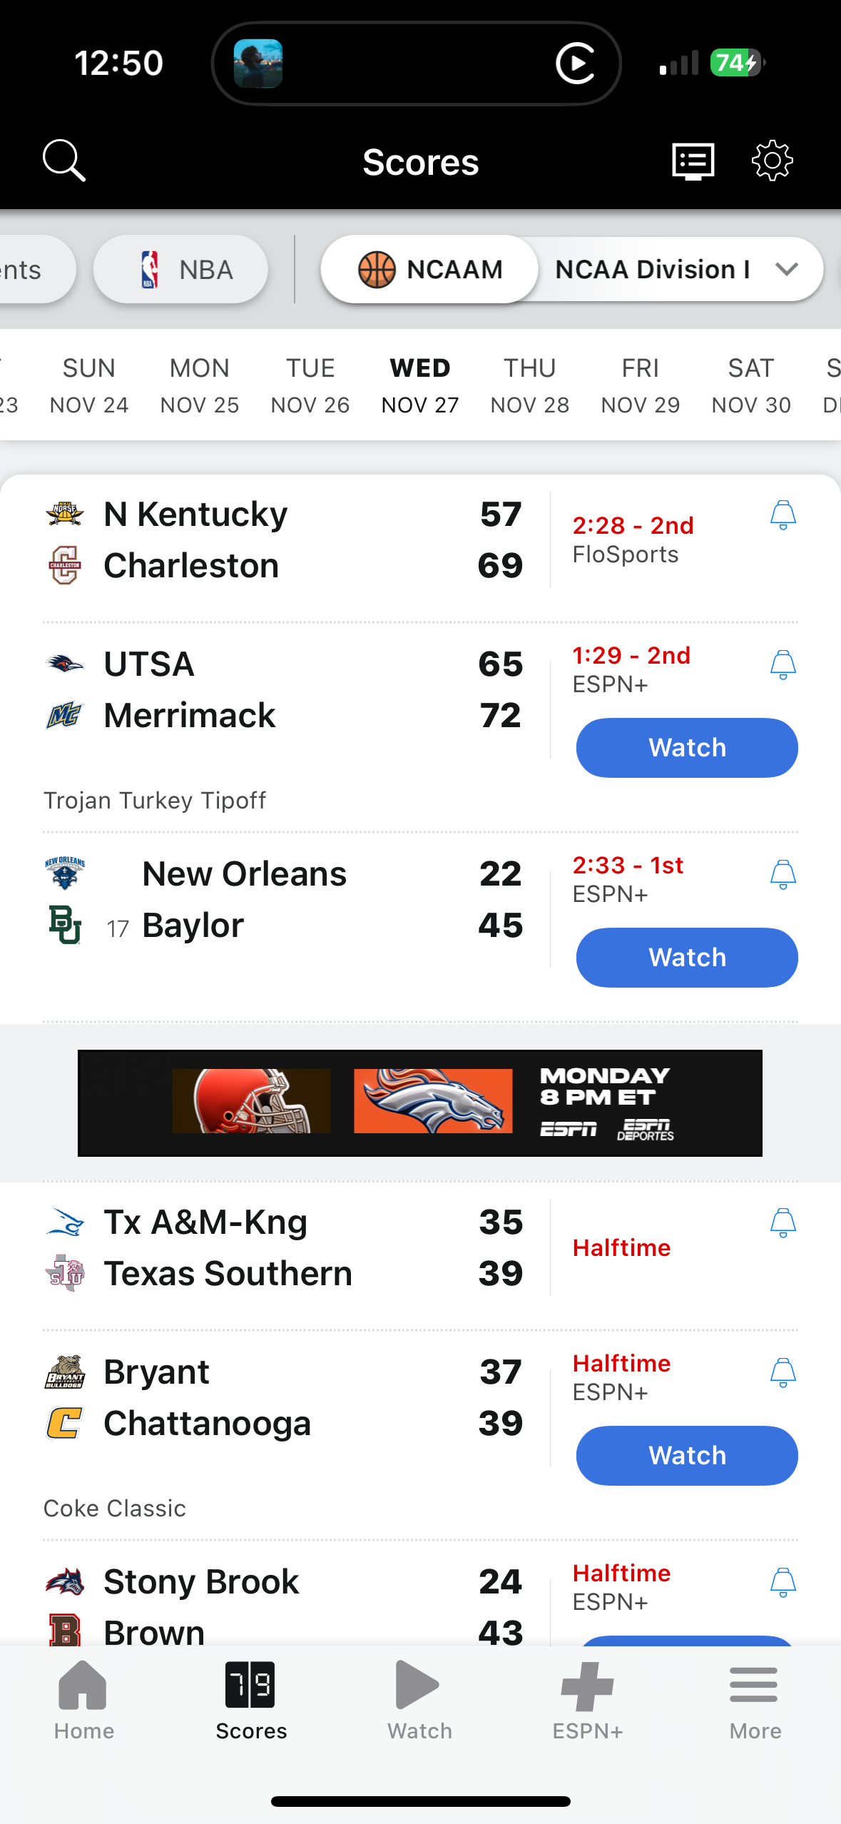Tap the now-playing play icon in Dynamic Island
The image size is (841, 1824).
tap(575, 64)
